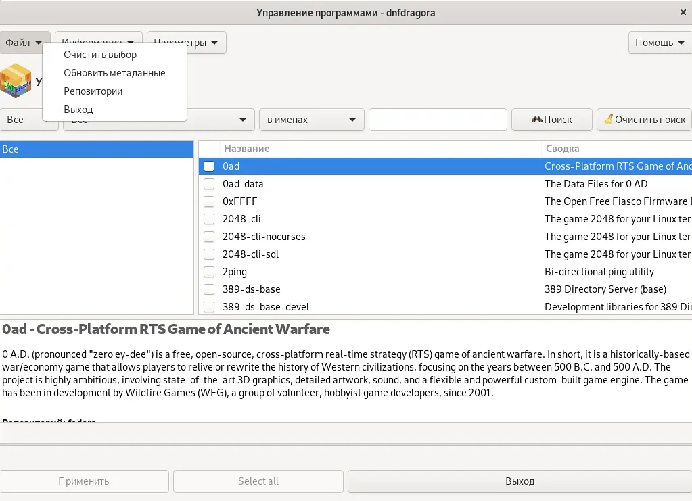Click the Применить button
Screen dimensions: 692x501
point(84,481)
